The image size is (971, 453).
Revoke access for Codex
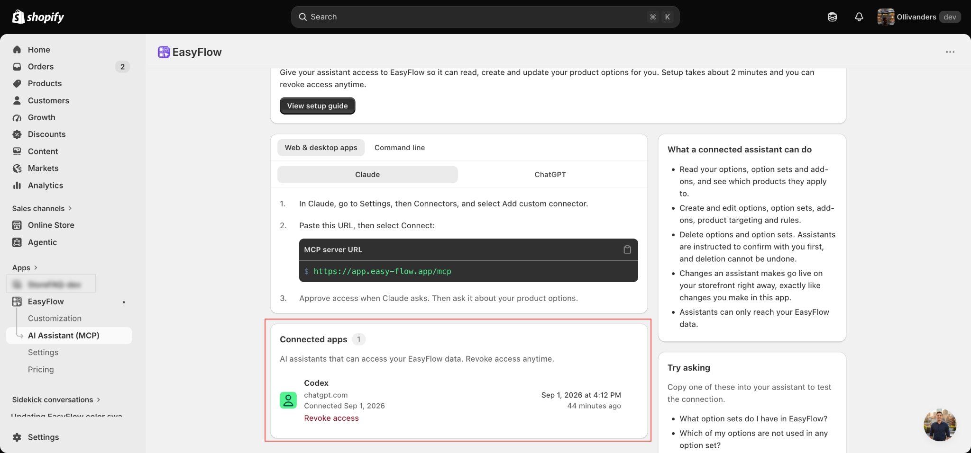(x=331, y=418)
